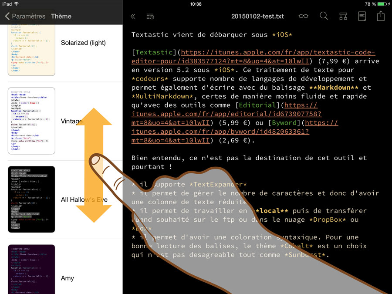
Task: Click the [Editorial] link label
Action: tap(257, 105)
